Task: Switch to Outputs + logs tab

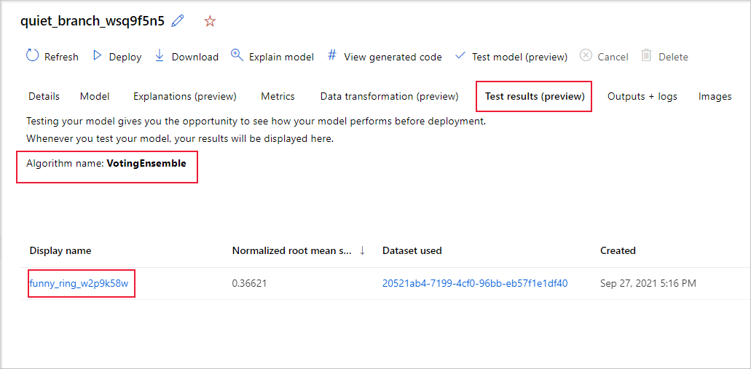Action: click(x=642, y=96)
